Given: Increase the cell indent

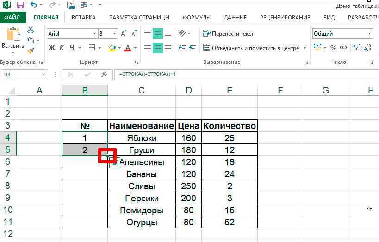Looking at the screenshot, I should [193, 48].
